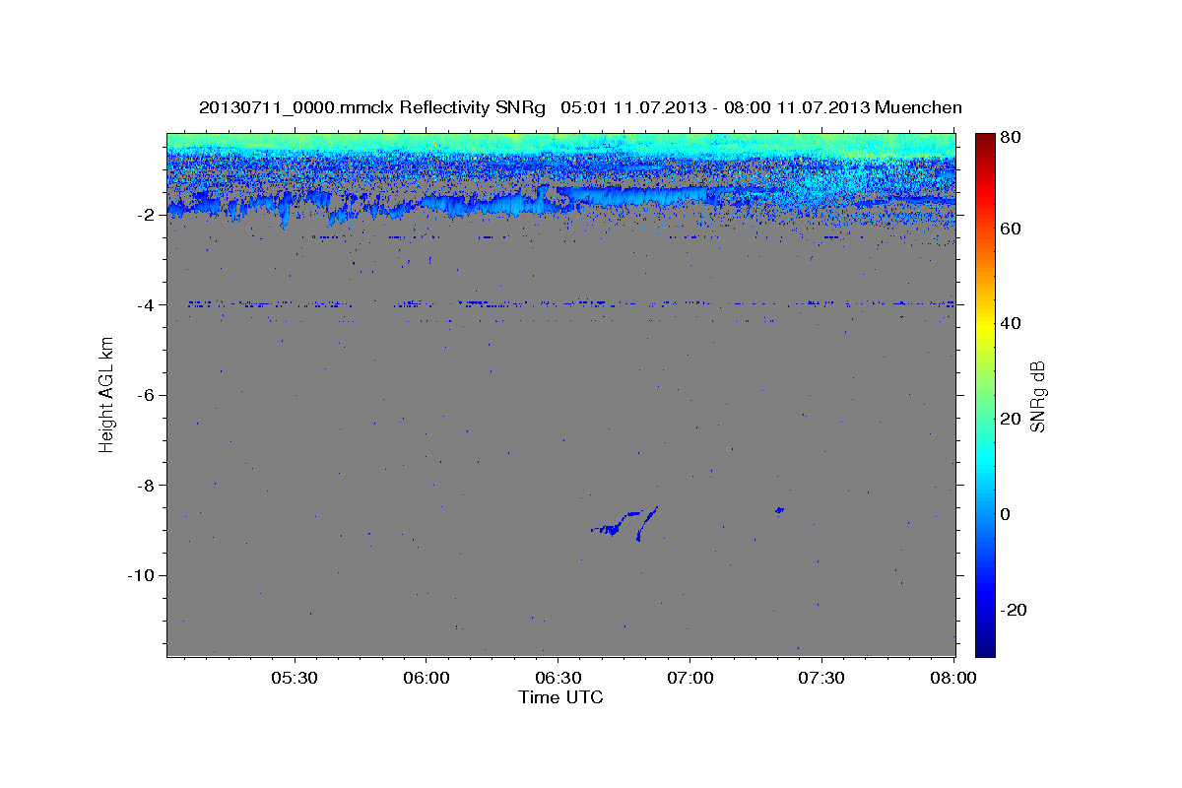
Task: Click the "SNRg dB" colorbar label
Action: pos(1037,396)
